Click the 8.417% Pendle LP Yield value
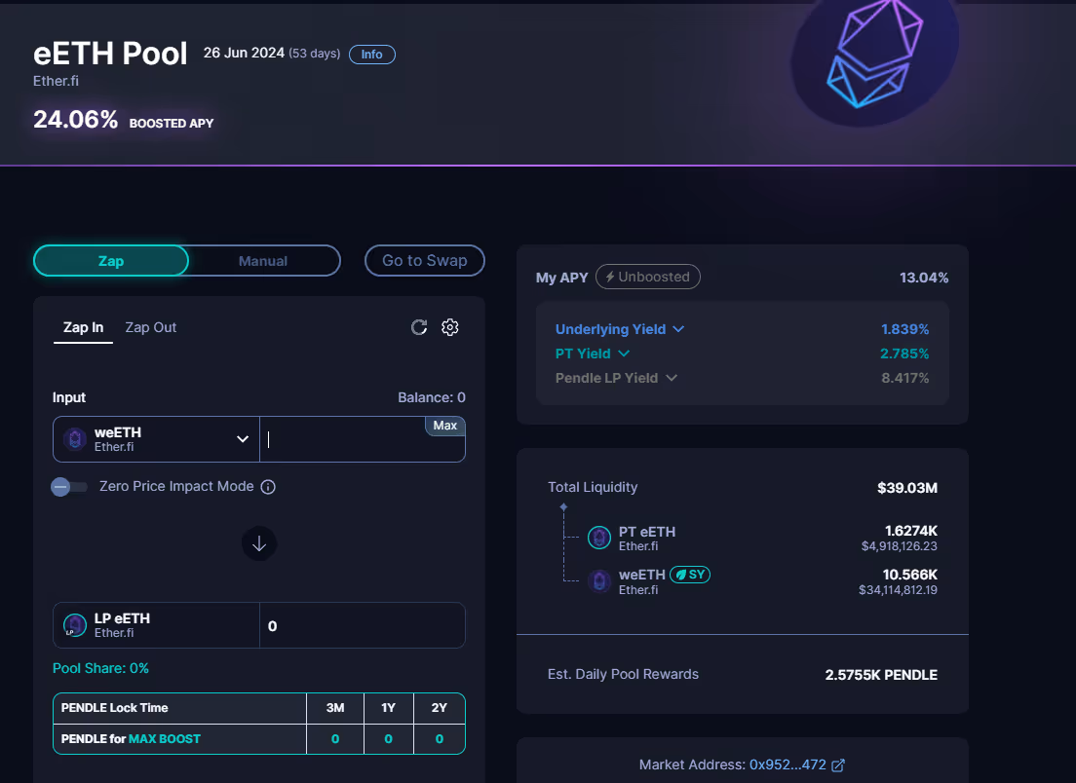The width and height of the screenshot is (1076, 783). click(x=905, y=378)
